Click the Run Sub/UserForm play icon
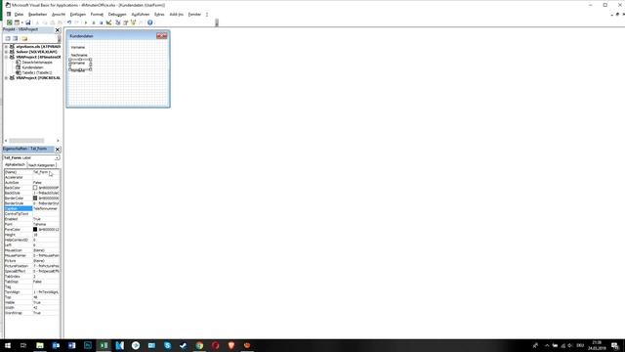This screenshot has height=352, width=625. point(86,22)
